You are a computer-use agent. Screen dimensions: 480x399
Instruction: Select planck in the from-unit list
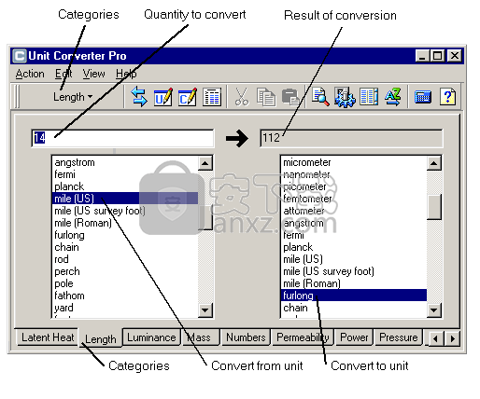point(125,186)
